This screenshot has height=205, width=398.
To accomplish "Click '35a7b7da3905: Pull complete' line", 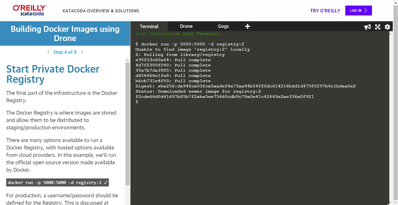I will coord(173,70).
